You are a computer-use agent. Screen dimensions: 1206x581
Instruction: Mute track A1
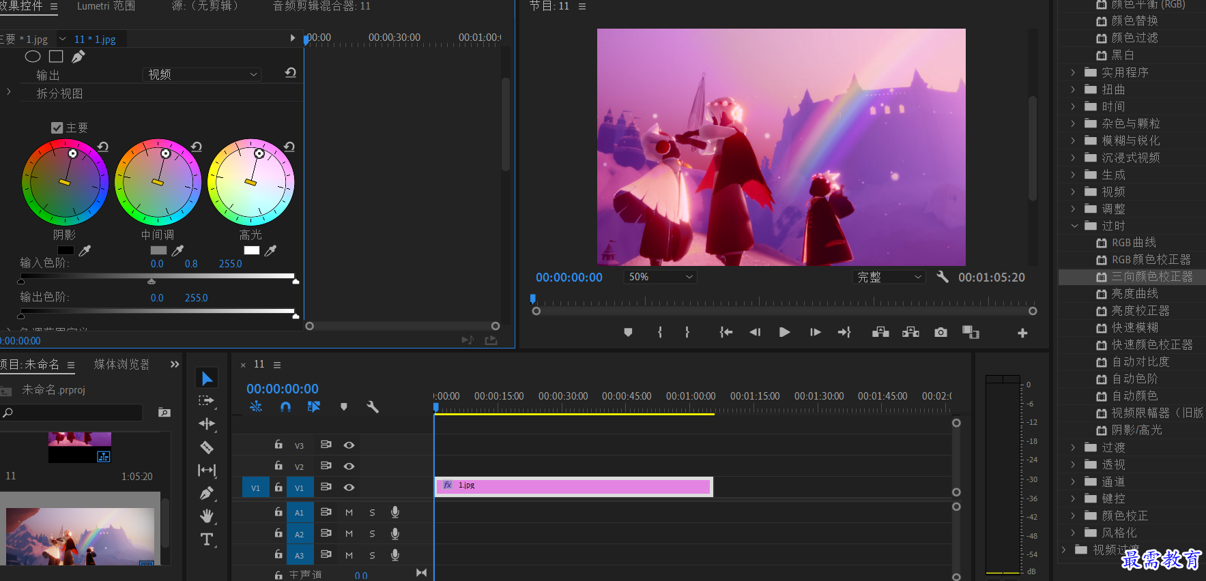tap(349, 512)
